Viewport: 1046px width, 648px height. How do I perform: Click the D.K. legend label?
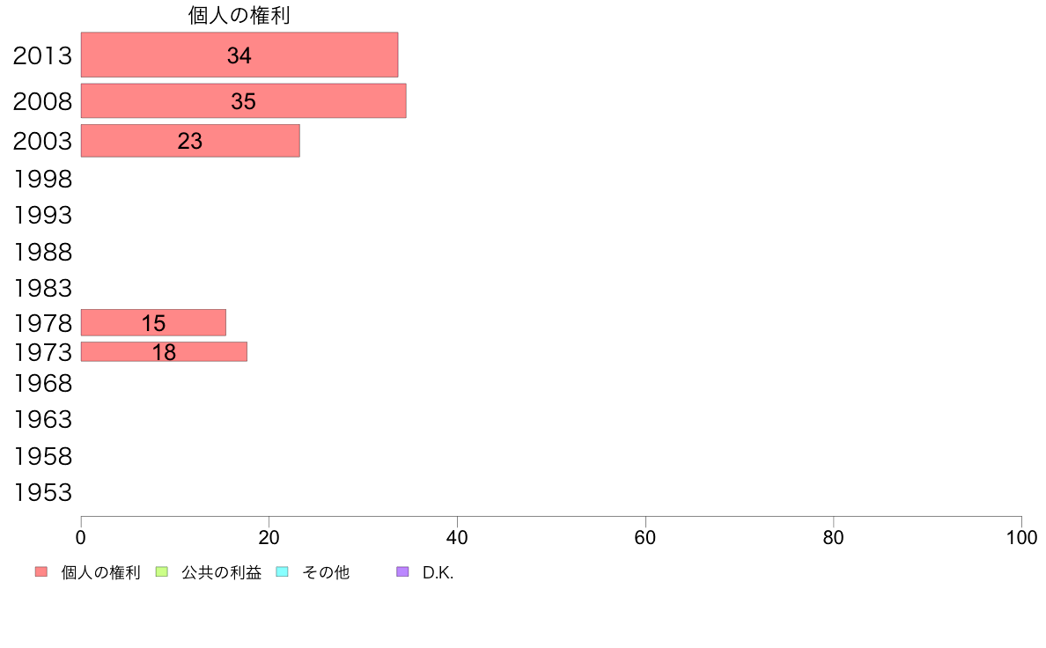click(x=438, y=572)
